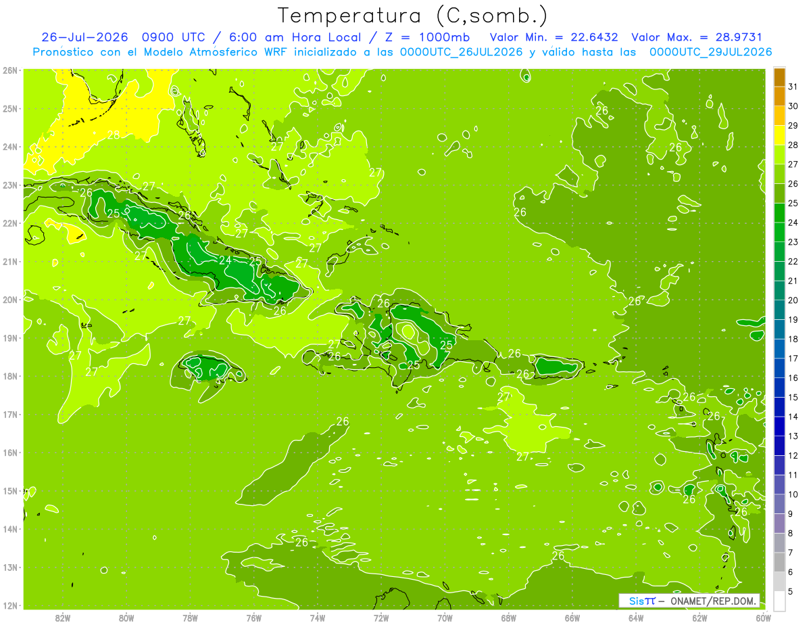Click the '72W' longitude axis label
The image size is (811, 627).
[x=381, y=618]
